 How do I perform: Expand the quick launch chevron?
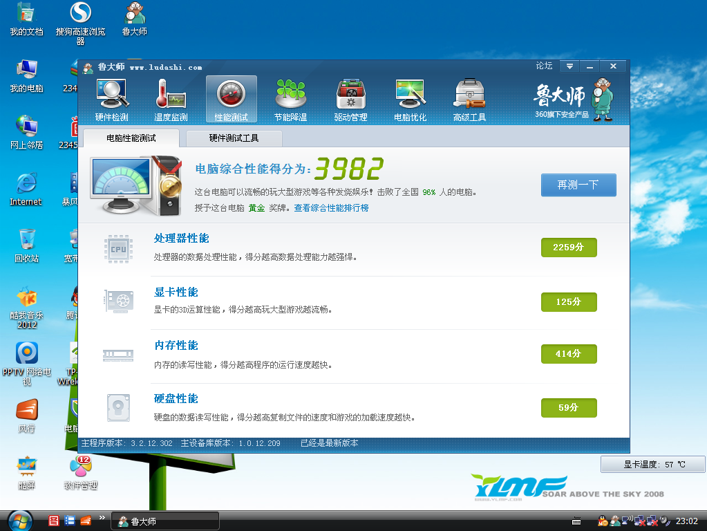[x=102, y=517]
